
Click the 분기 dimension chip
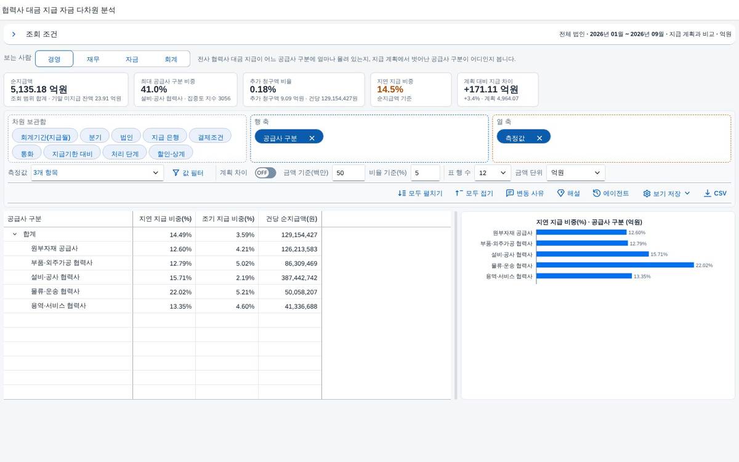95,137
